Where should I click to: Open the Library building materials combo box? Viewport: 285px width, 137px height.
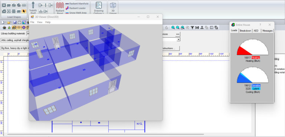coord(28,34)
